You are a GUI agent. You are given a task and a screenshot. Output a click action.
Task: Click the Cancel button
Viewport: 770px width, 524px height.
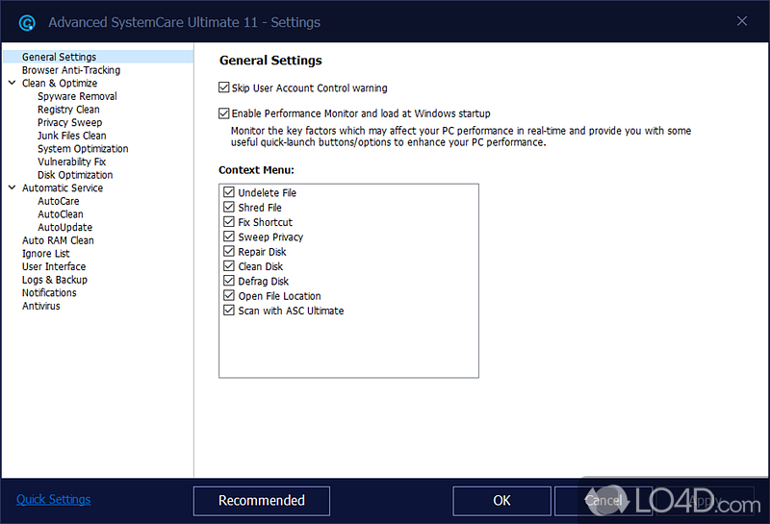tap(603, 501)
